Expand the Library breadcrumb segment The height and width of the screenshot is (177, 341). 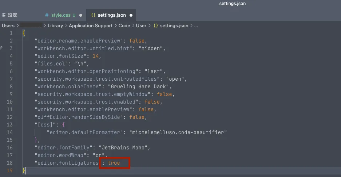55,26
